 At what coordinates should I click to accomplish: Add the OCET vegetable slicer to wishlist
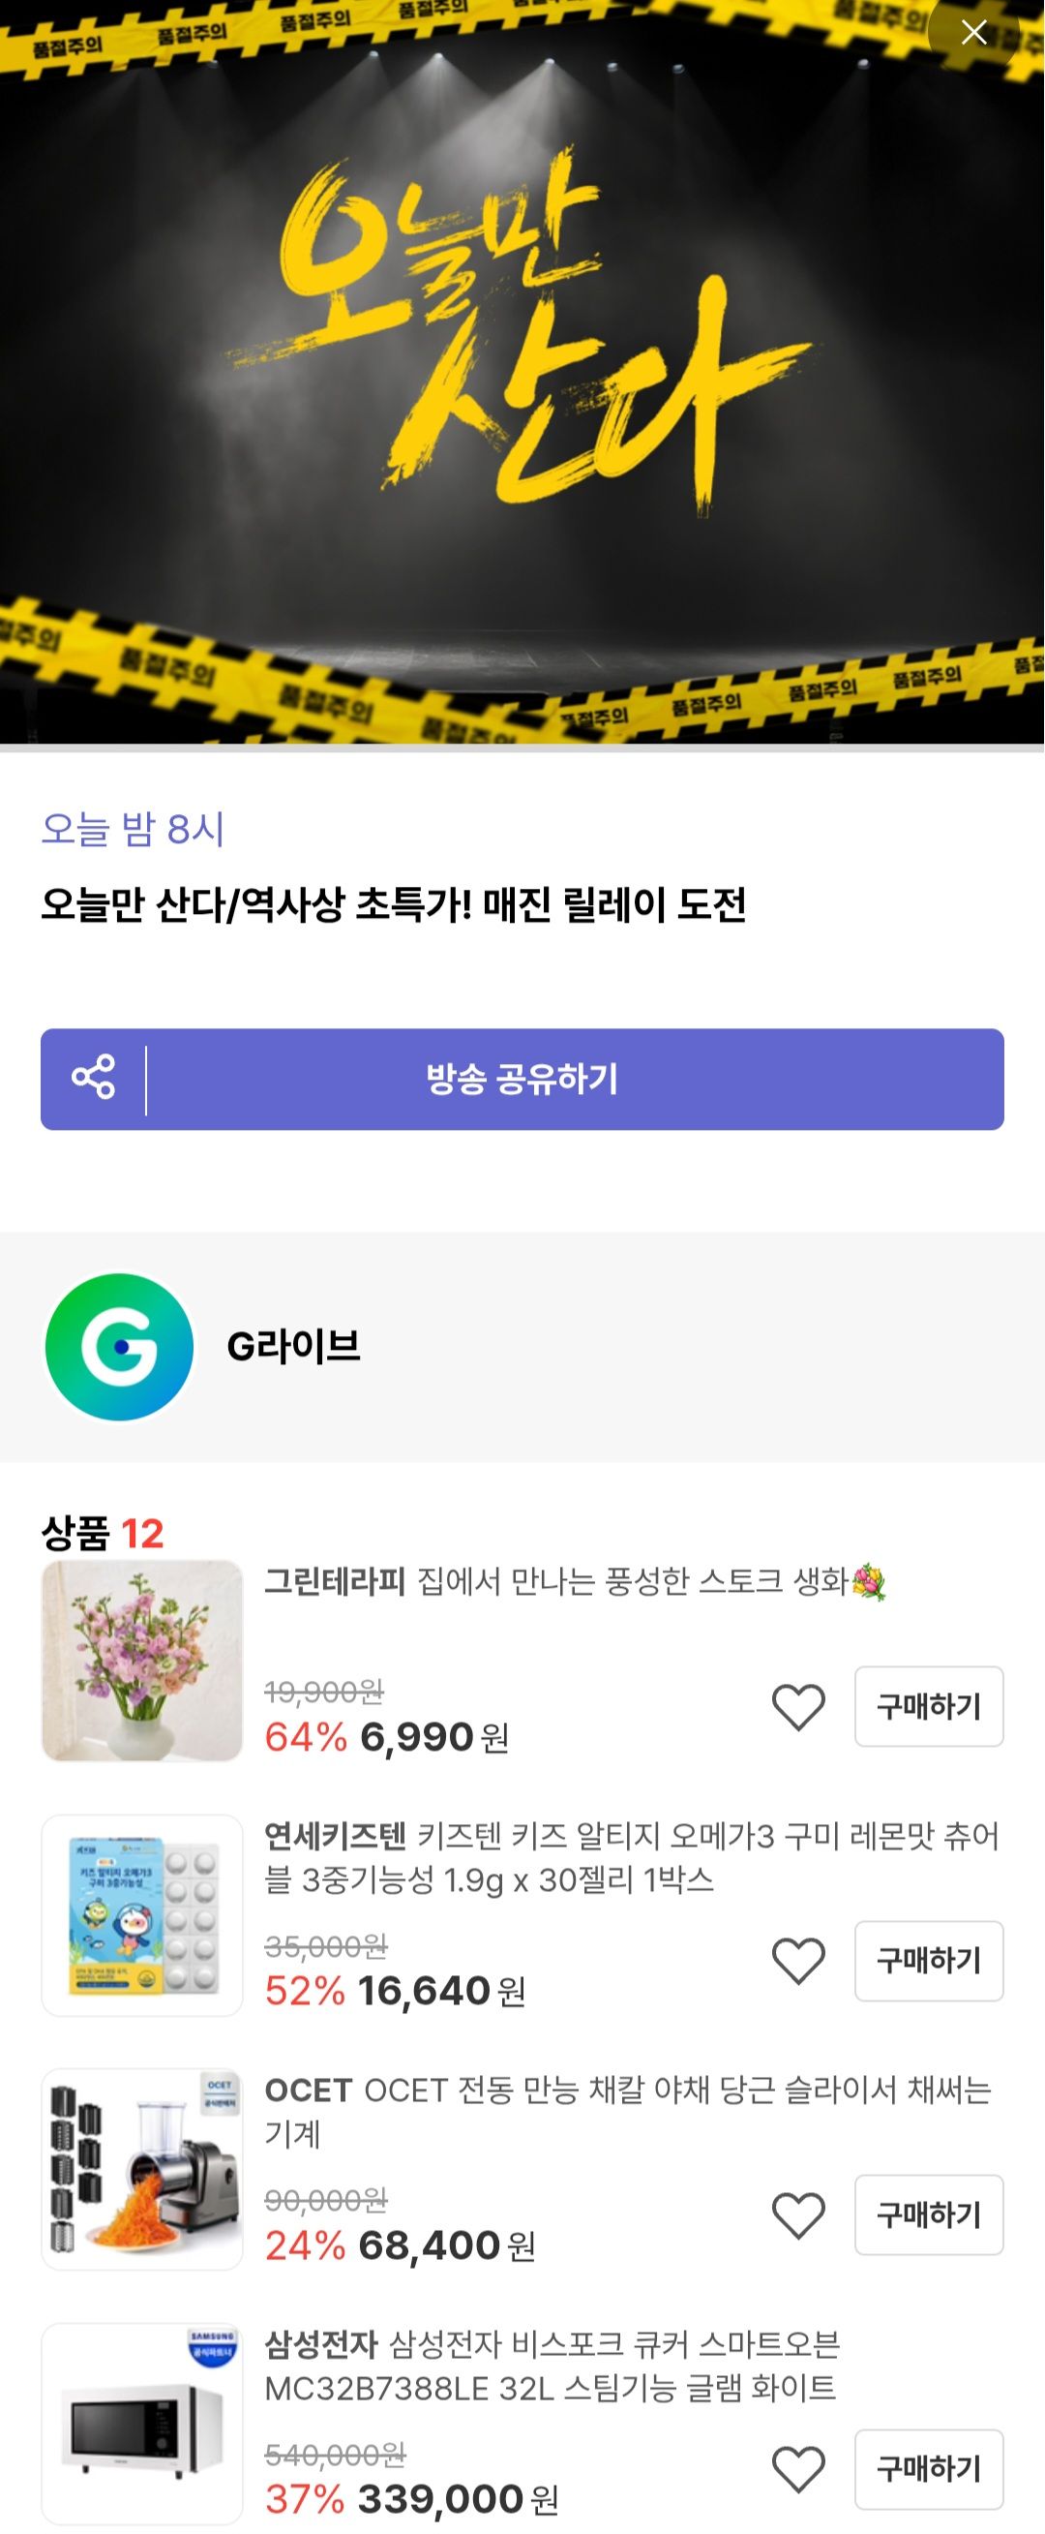tap(797, 2215)
